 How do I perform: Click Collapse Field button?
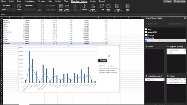(50, 10)
